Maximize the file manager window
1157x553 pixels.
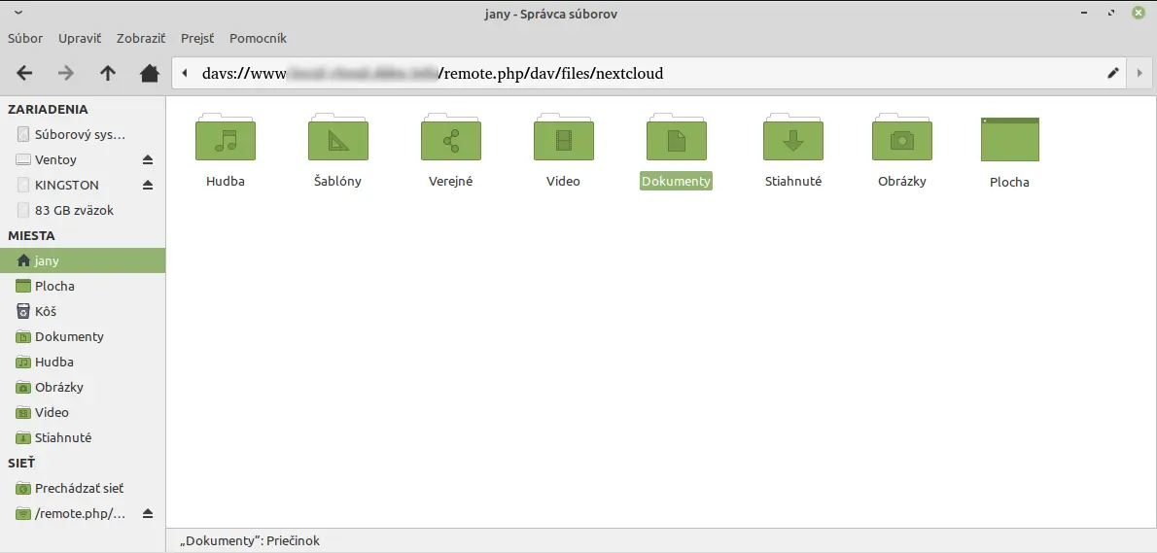click(1111, 14)
